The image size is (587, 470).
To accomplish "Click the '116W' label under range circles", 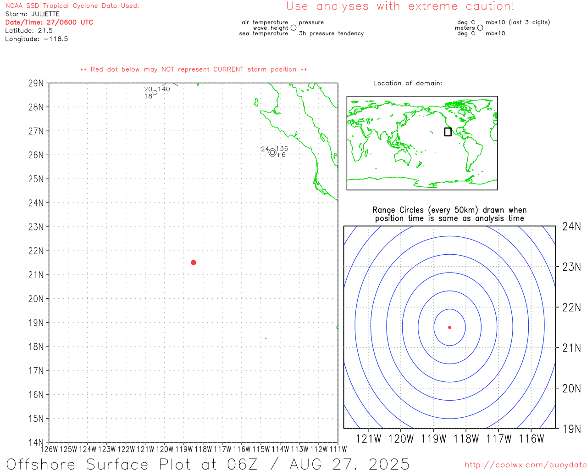I will (531, 439).
